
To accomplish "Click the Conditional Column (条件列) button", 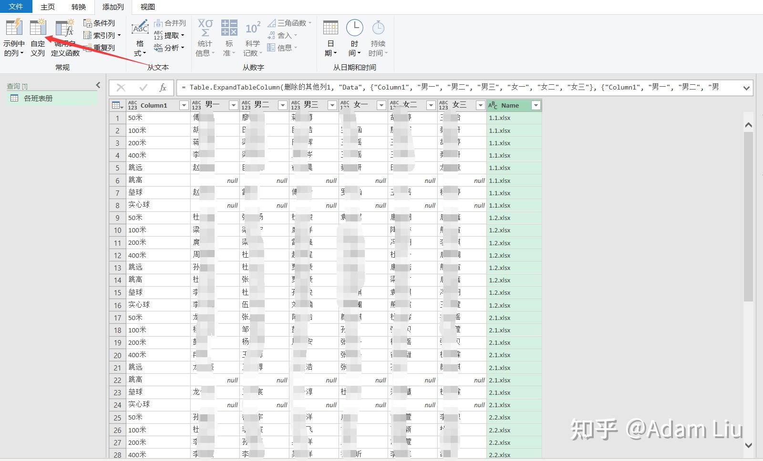I will tap(99, 23).
